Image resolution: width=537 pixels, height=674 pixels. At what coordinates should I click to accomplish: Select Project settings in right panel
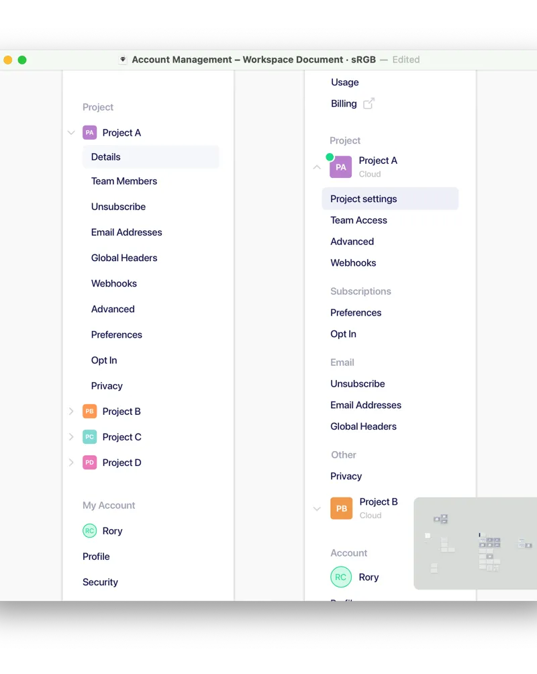pyautogui.click(x=390, y=199)
